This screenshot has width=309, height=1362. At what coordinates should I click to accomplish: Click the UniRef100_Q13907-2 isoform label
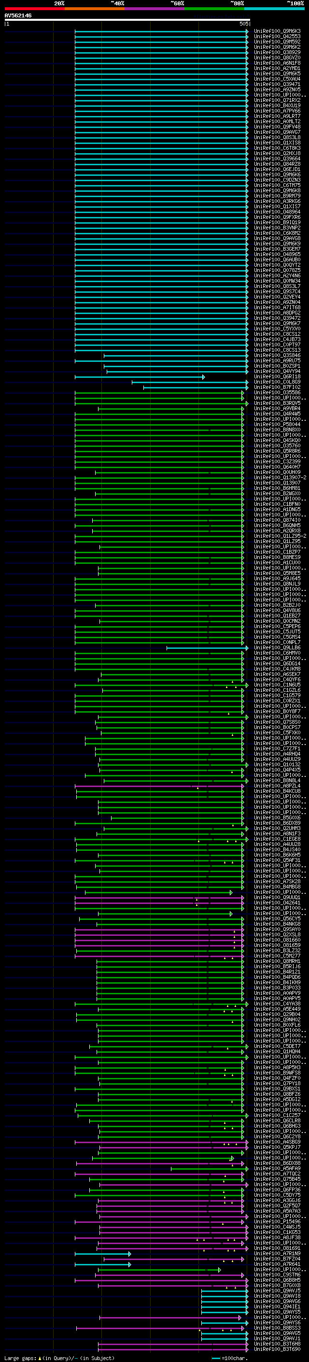(280, 478)
